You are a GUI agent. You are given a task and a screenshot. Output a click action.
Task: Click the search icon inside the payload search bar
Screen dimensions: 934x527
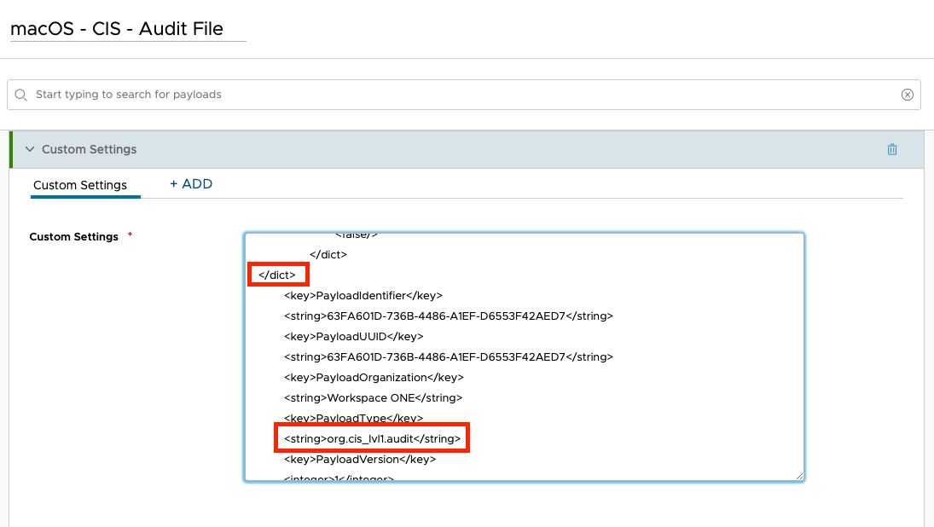[x=20, y=95]
